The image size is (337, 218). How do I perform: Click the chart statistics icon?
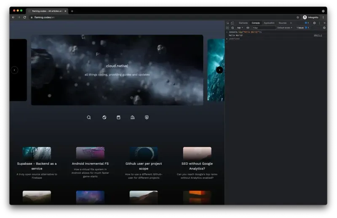click(x=133, y=117)
